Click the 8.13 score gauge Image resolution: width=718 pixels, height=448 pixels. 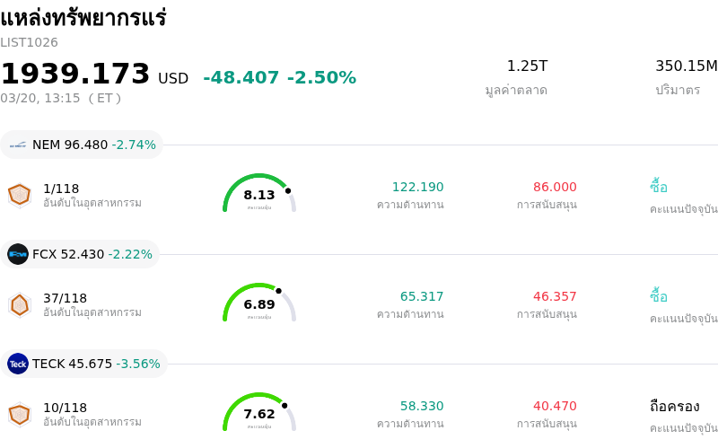point(259,194)
